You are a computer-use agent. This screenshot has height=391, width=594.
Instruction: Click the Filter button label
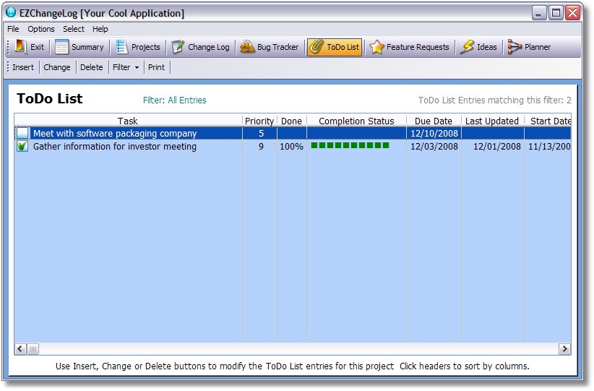click(x=121, y=67)
